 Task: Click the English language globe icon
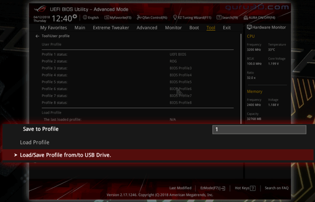point(85,17)
